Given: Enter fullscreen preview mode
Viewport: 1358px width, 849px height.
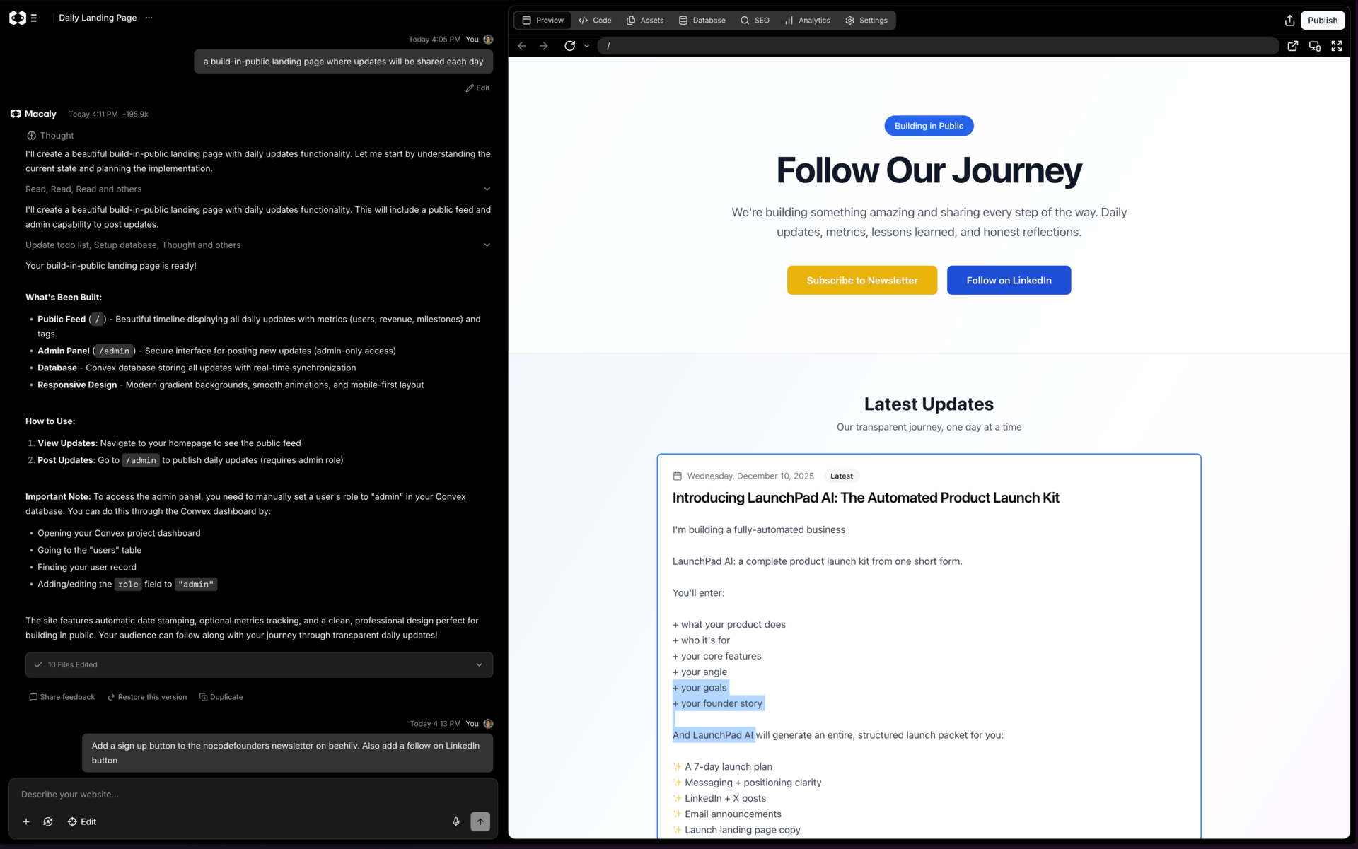Looking at the screenshot, I should 1336,46.
